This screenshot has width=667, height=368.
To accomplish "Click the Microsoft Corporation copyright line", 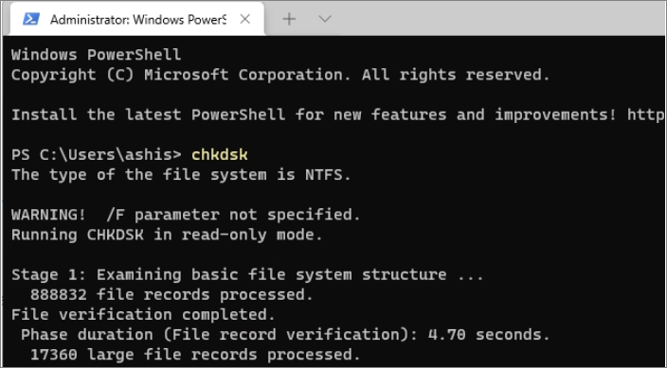I will coord(280,75).
